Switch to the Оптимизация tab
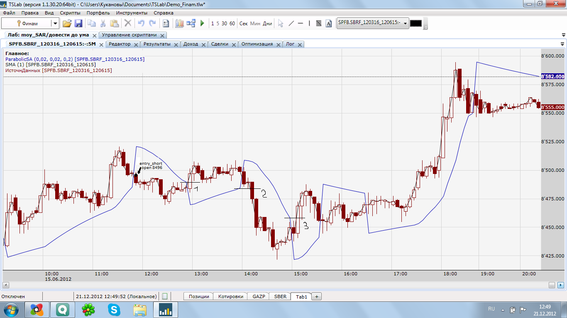Screen dimensions: 567x318 click(257, 44)
